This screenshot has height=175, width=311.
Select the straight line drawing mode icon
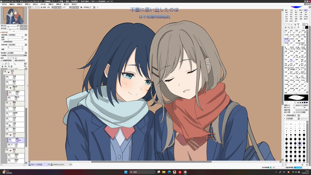pos(97,7)
